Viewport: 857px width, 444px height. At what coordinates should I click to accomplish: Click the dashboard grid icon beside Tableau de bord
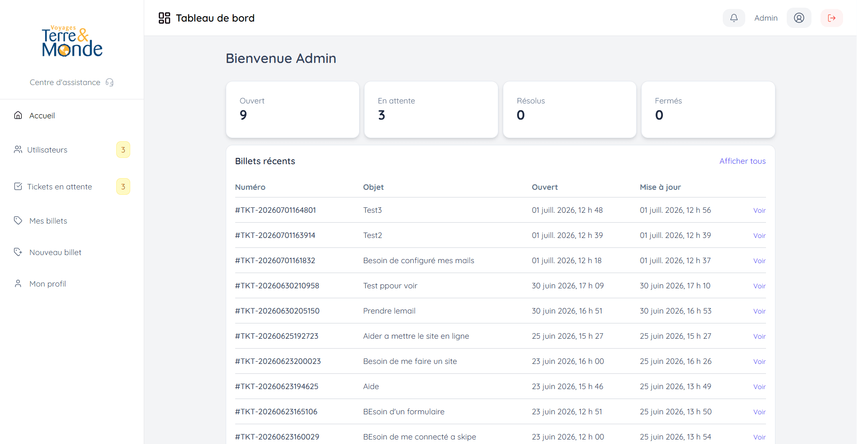coord(164,18)
